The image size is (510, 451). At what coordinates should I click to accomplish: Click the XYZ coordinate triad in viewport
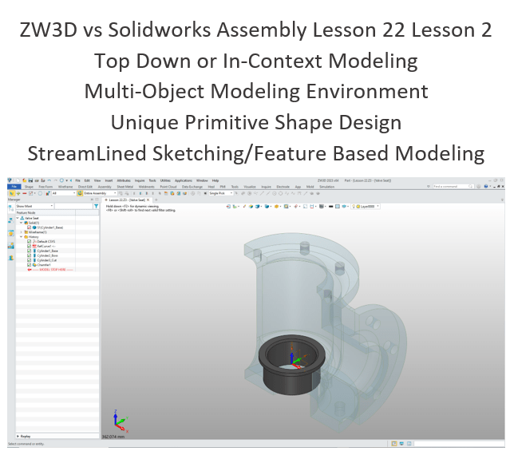[118, 421]
